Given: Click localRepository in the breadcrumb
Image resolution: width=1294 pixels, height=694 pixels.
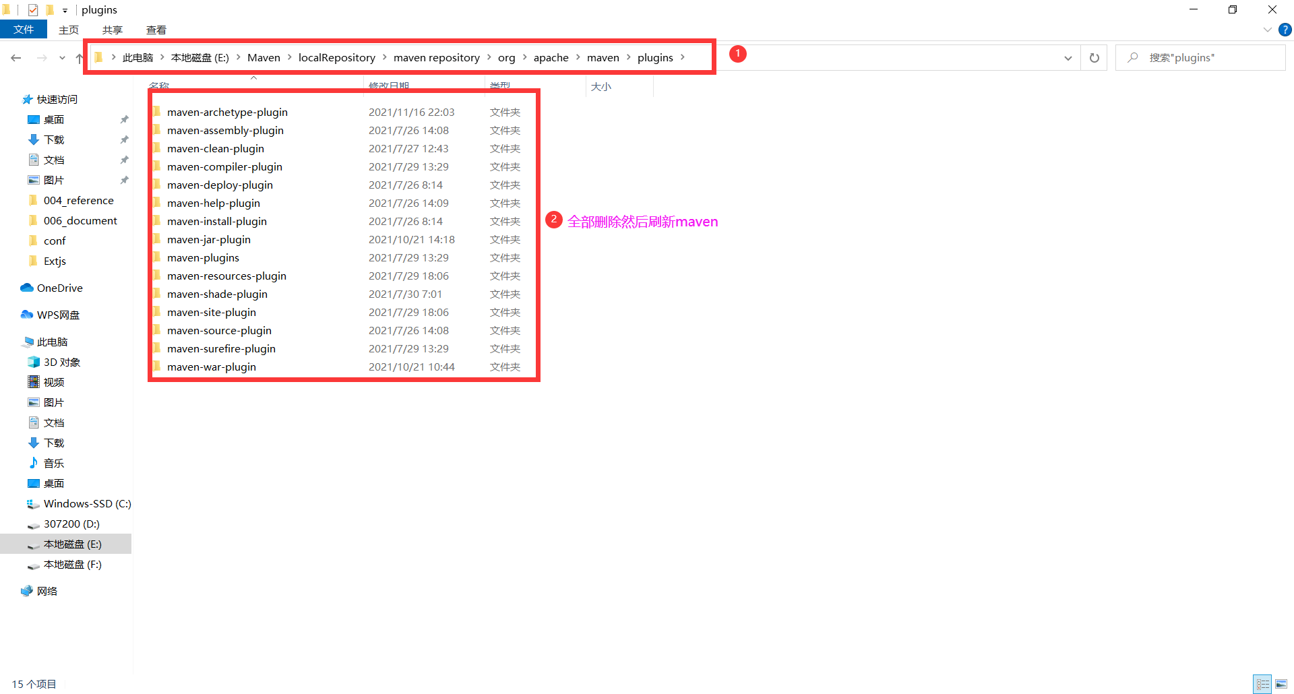Looking at the screenshot, I should 337,58.
